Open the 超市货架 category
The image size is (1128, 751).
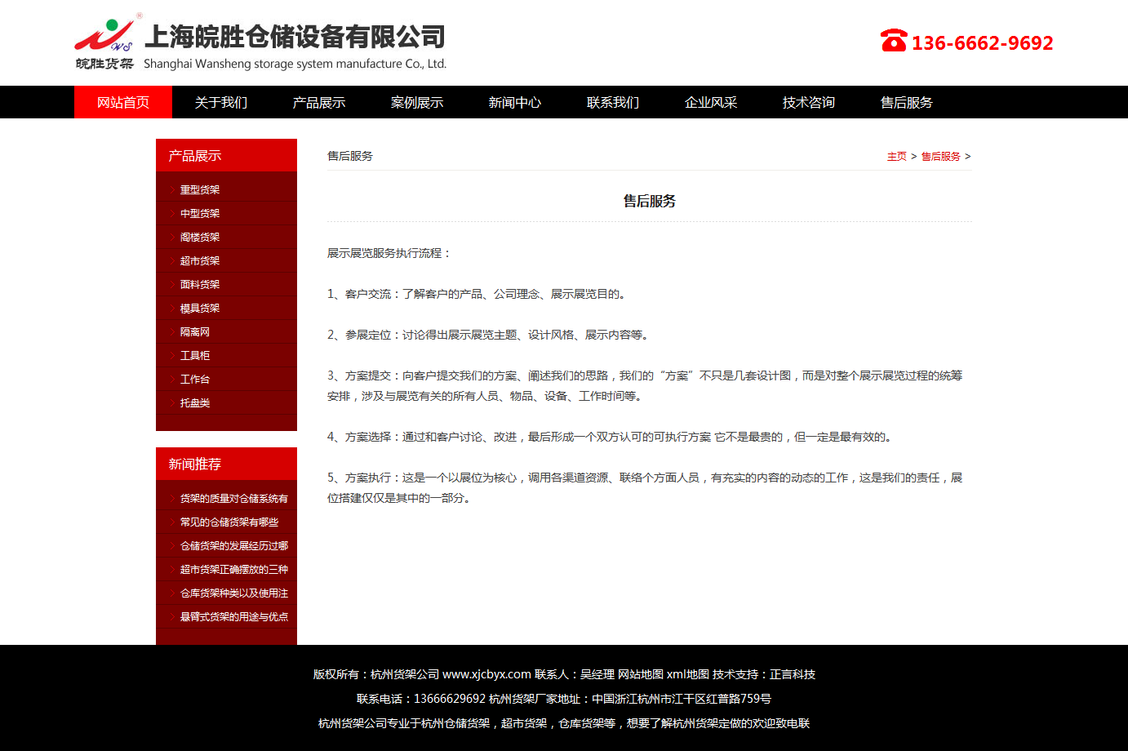200,260
